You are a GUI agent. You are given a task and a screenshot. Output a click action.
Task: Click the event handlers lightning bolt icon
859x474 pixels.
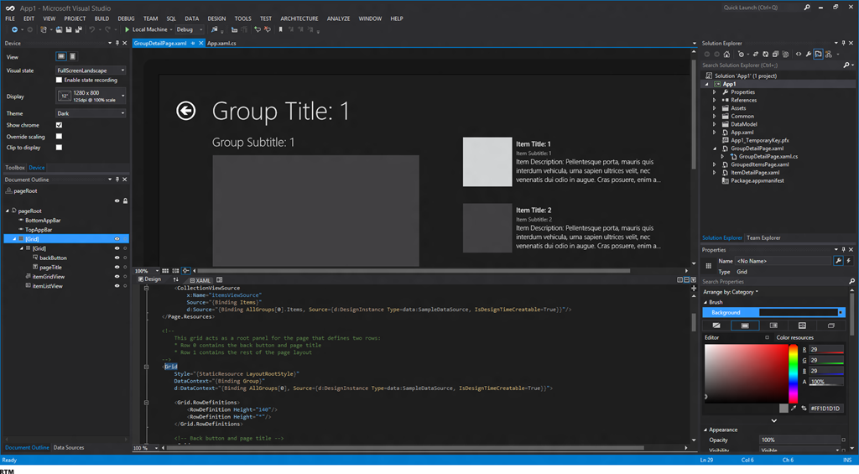tap(848, 261)
